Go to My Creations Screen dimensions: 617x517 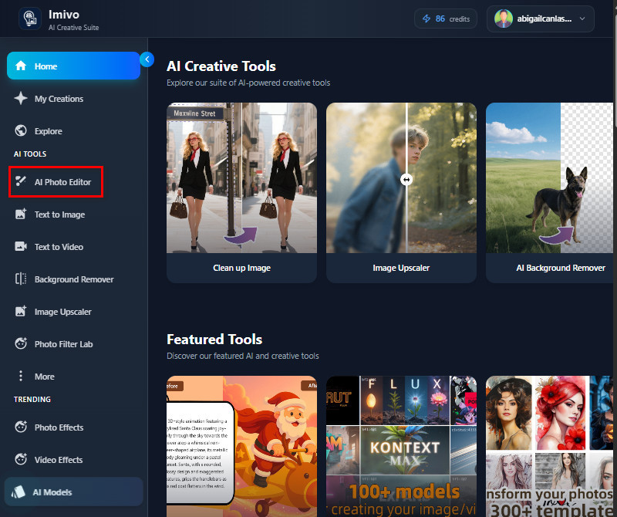(x=73, y=99)
